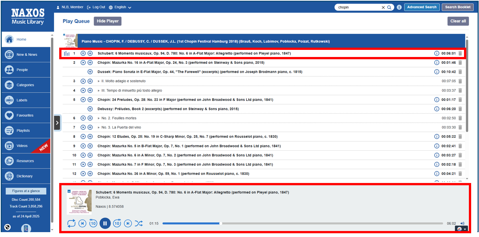
Task: Open Resources in sidebar
Action: [26, 161]
